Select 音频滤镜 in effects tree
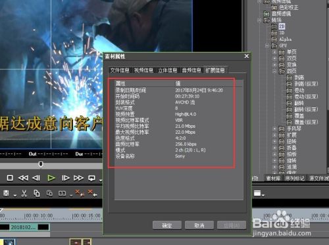 282,14
